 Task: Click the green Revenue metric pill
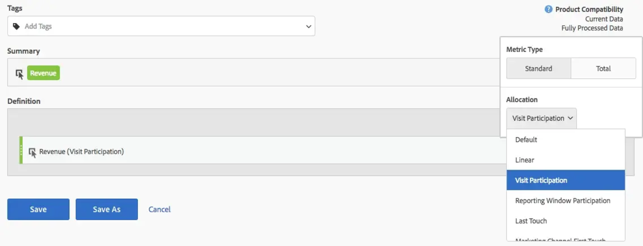point(43,73)
